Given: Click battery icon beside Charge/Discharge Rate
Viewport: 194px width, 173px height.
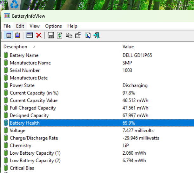Looking at the screenshot, I should (x=6, y=138).
